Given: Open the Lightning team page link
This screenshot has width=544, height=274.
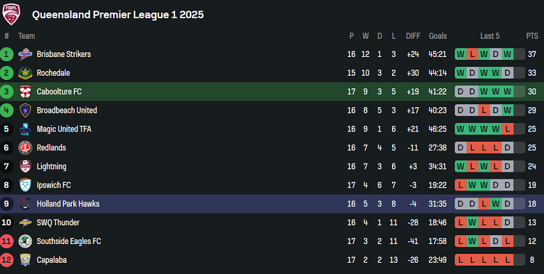Looking at the screenshot, I should (x=52, y=166).
